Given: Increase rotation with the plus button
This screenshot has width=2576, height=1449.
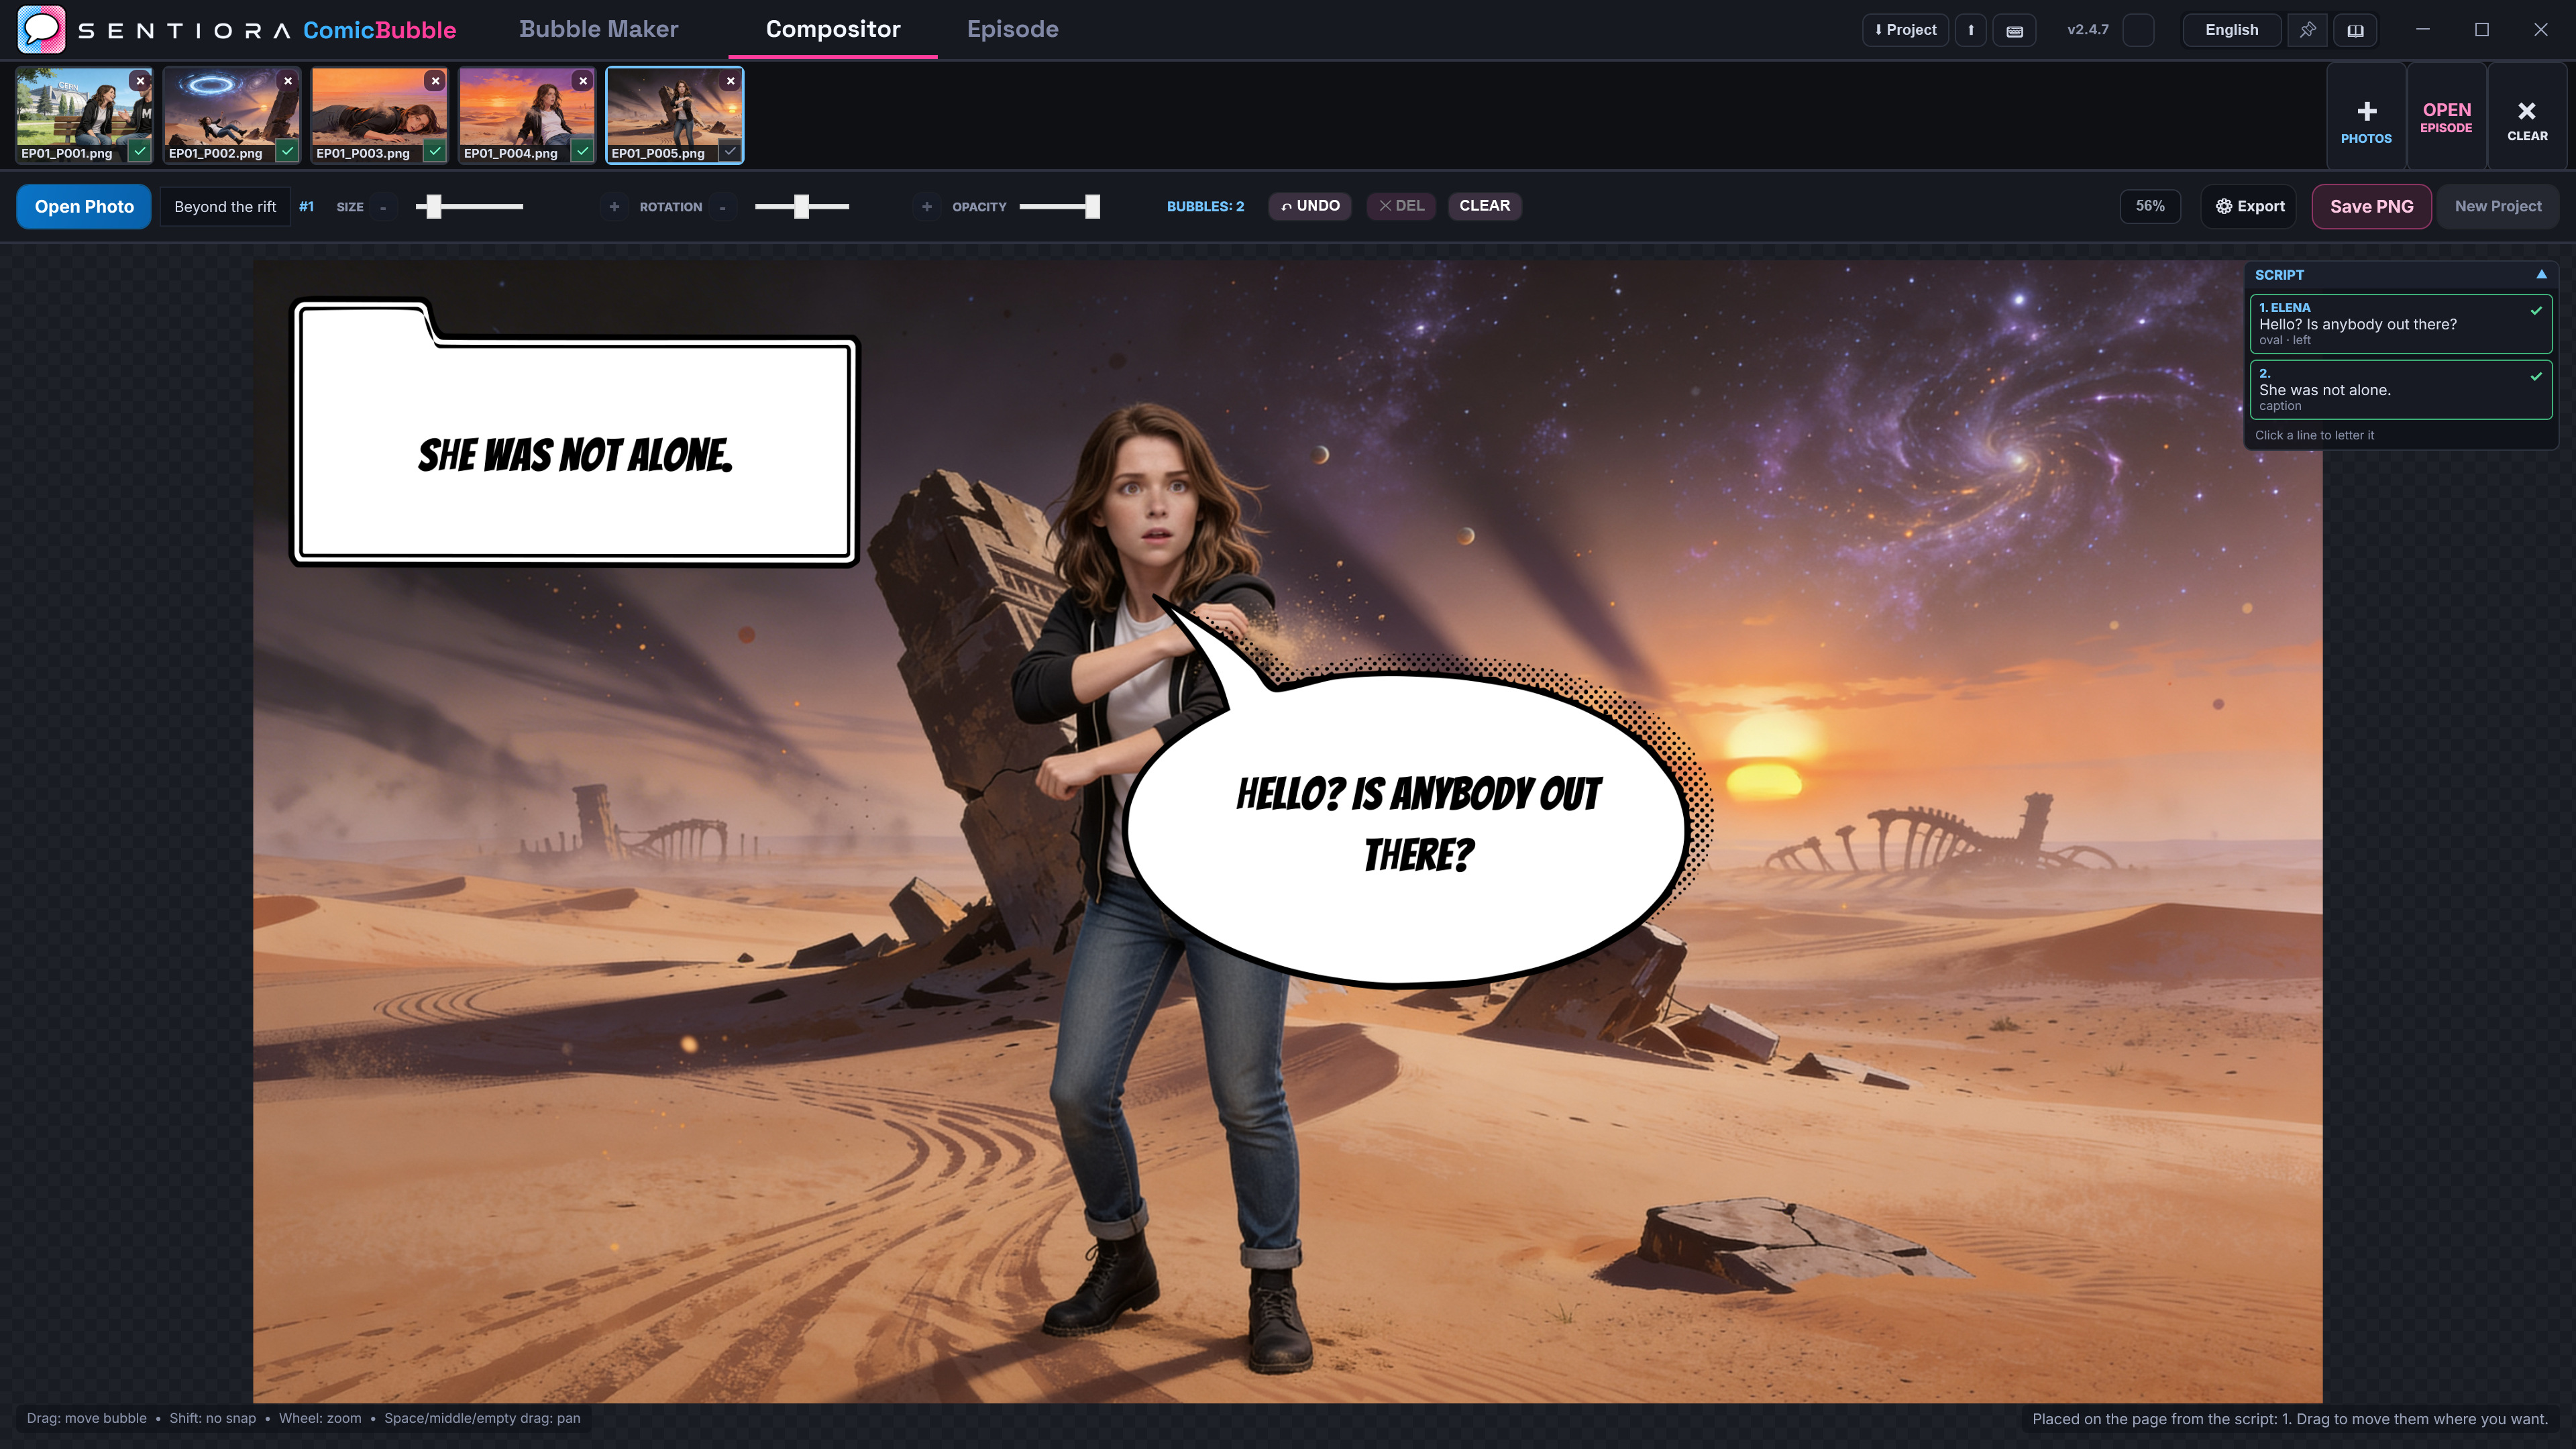Looking at the screenshot, I should pyautogui.click(x=927, y=207).
